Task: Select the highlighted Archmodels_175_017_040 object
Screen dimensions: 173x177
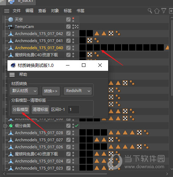Action: [39, 48]
